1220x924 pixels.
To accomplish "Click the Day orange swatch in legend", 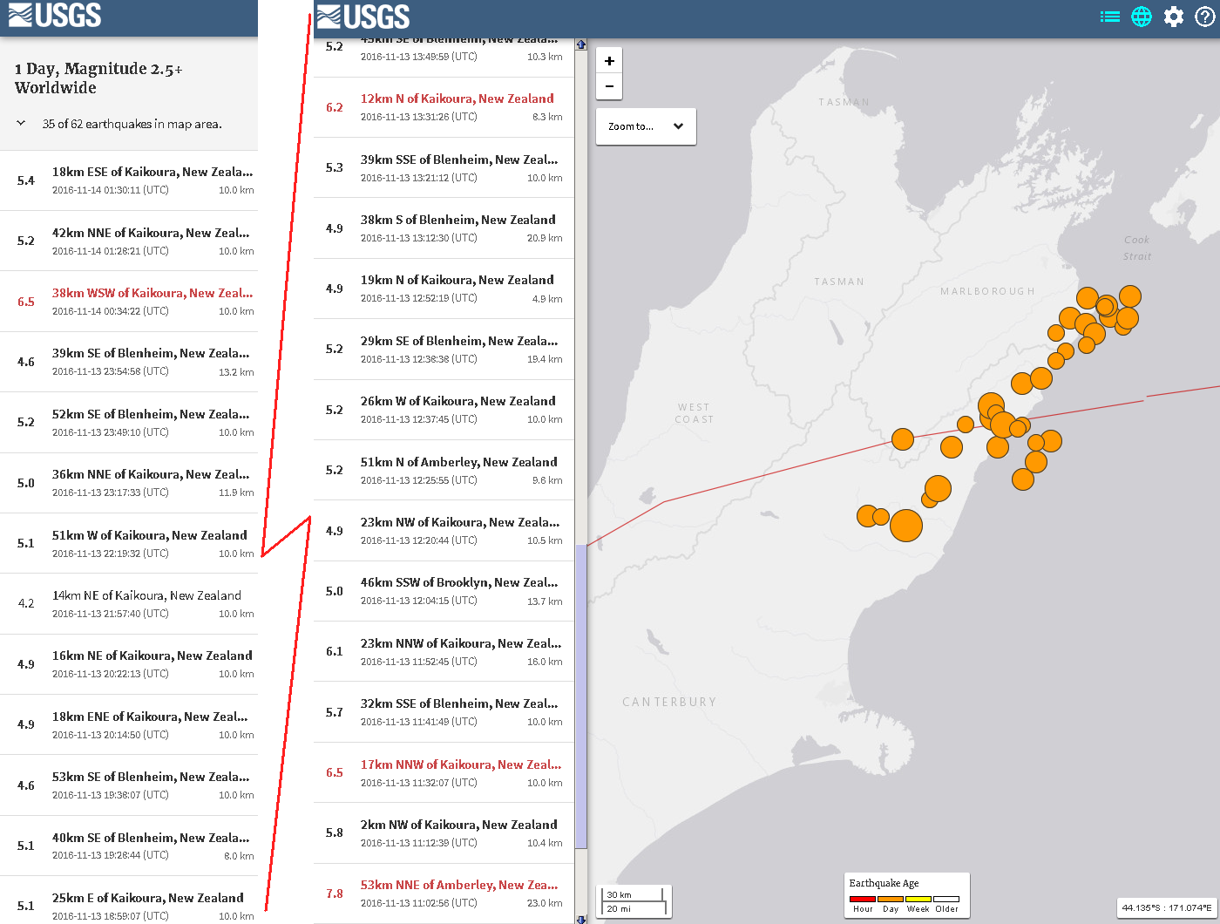I will coord(891,899).
